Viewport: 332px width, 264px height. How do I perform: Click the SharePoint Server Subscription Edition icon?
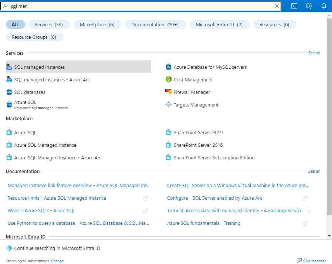[x=168, y=157]
